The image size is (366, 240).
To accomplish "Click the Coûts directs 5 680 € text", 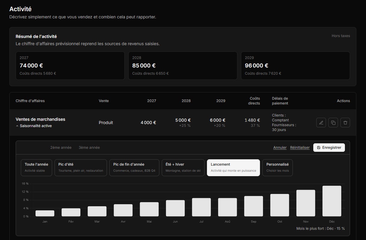I will (x=38, y=73).
